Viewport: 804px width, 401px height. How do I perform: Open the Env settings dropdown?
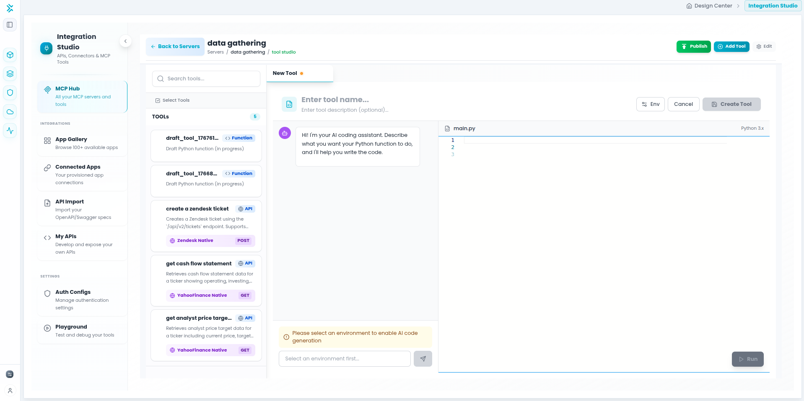[x=650, y=104]
